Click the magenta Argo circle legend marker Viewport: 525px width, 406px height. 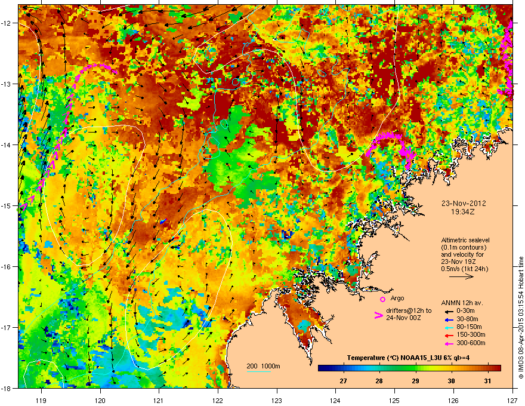coord(382,299)
